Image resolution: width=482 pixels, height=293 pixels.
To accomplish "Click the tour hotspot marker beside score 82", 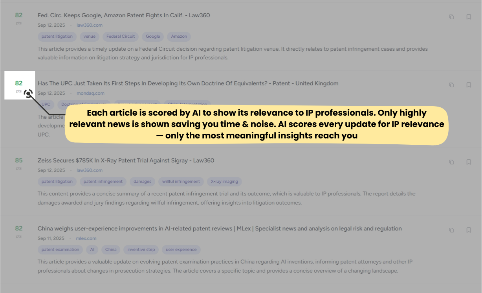I will [28, 94].
